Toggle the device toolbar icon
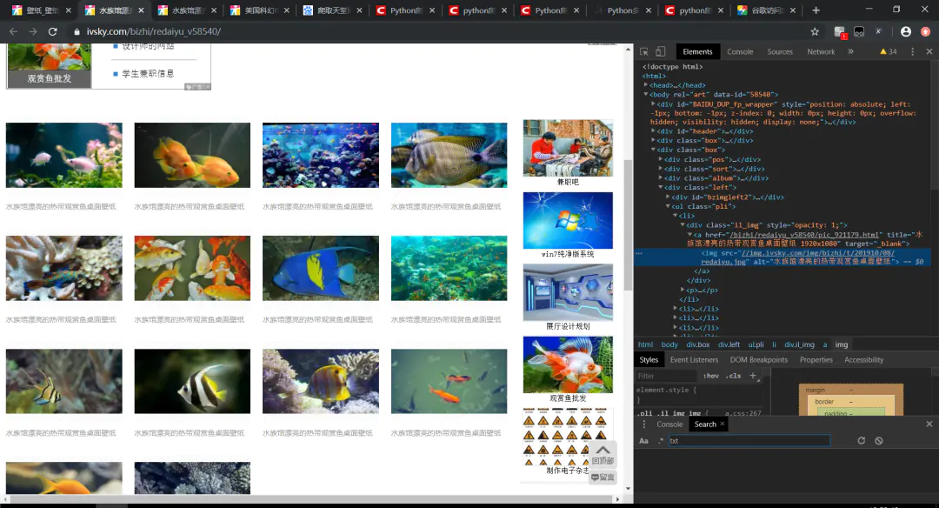 point(660,51)
